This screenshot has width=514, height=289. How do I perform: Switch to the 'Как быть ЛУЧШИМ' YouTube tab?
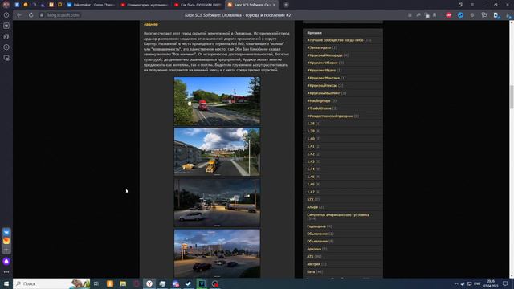click(x=198, y=5)
